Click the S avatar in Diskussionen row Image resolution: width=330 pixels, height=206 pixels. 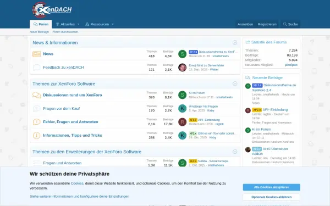point(182,95)
